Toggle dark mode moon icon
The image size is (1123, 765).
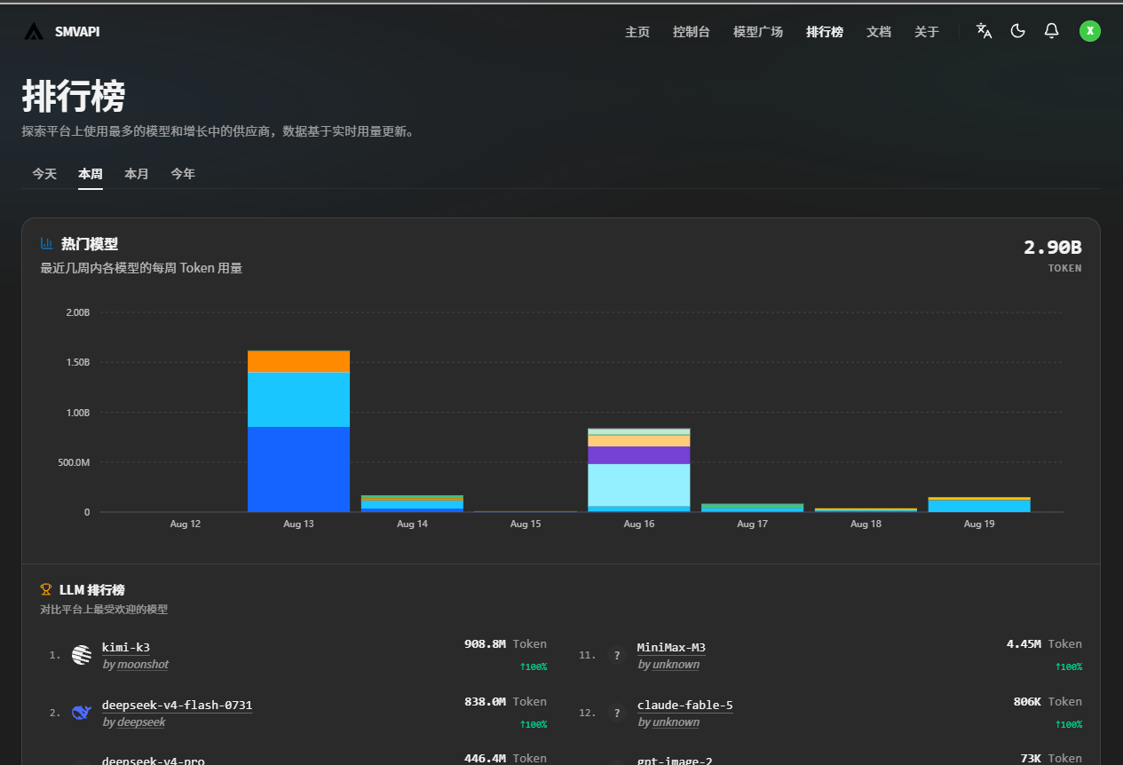click(x=1018, y=31)
